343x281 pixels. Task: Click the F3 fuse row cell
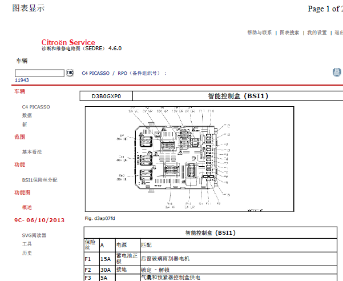click(x=92, y=278)
